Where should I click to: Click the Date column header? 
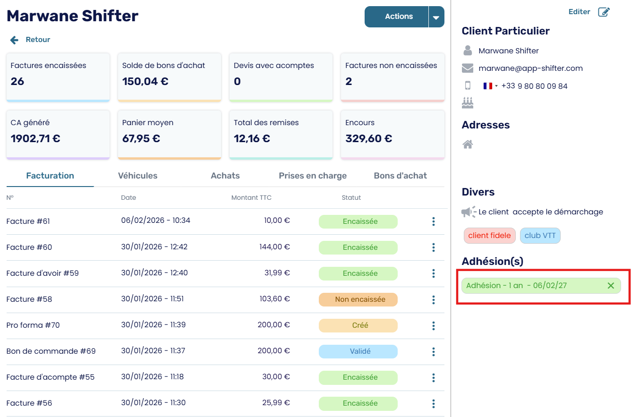click(128, 198)
